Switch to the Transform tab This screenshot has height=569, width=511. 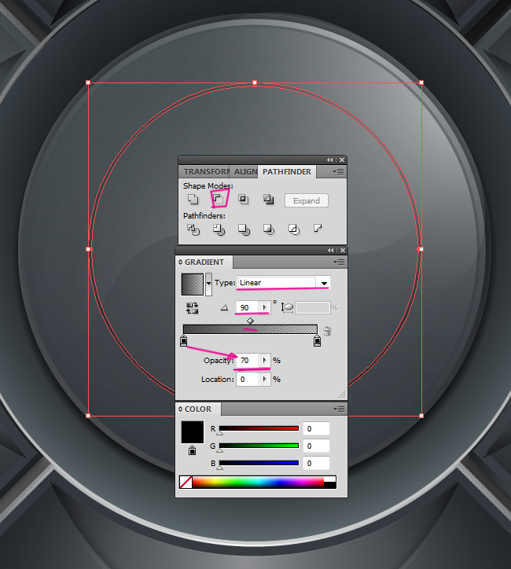205,171
